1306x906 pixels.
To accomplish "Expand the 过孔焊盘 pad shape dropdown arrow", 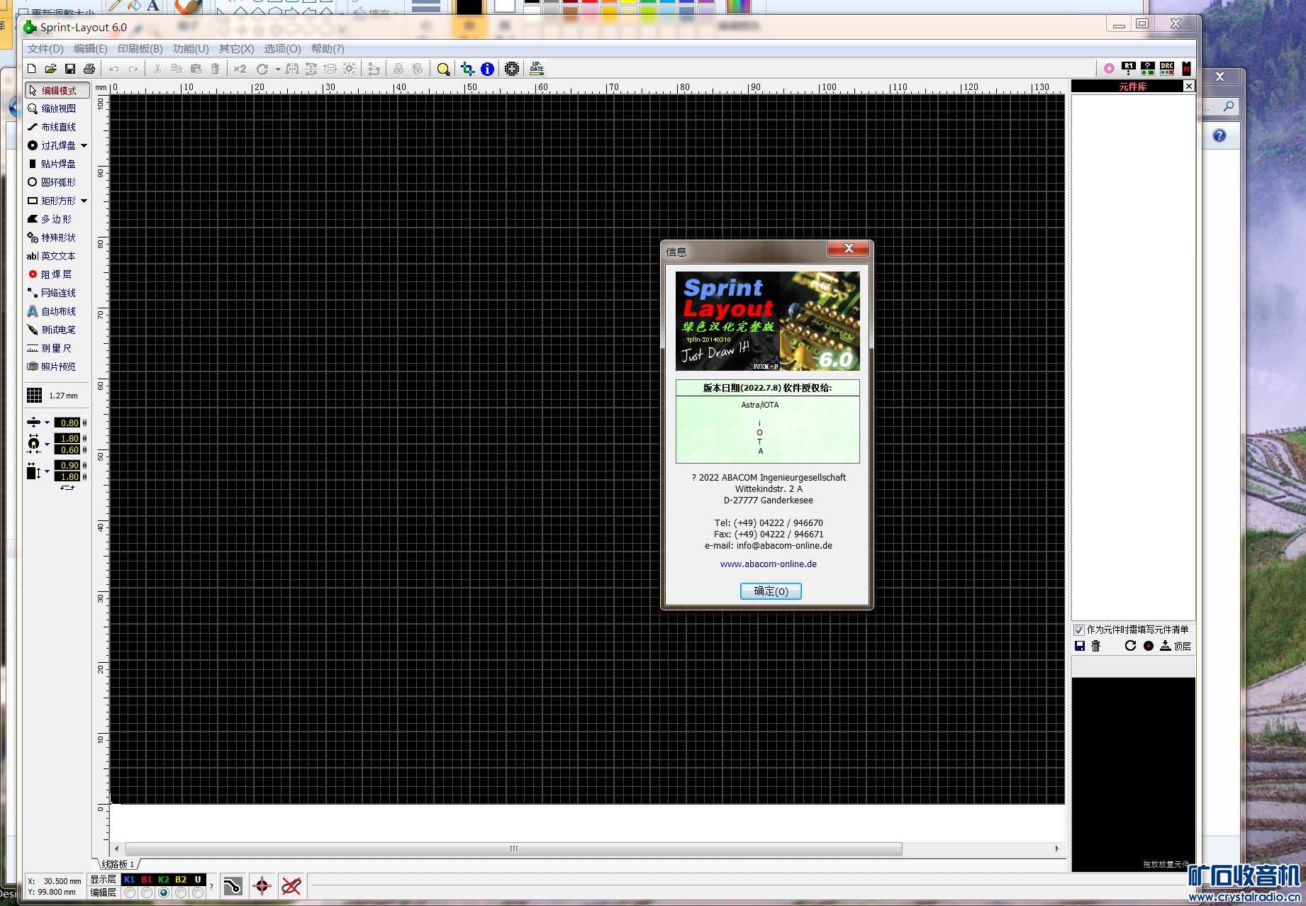I will (x=84, y=145).
